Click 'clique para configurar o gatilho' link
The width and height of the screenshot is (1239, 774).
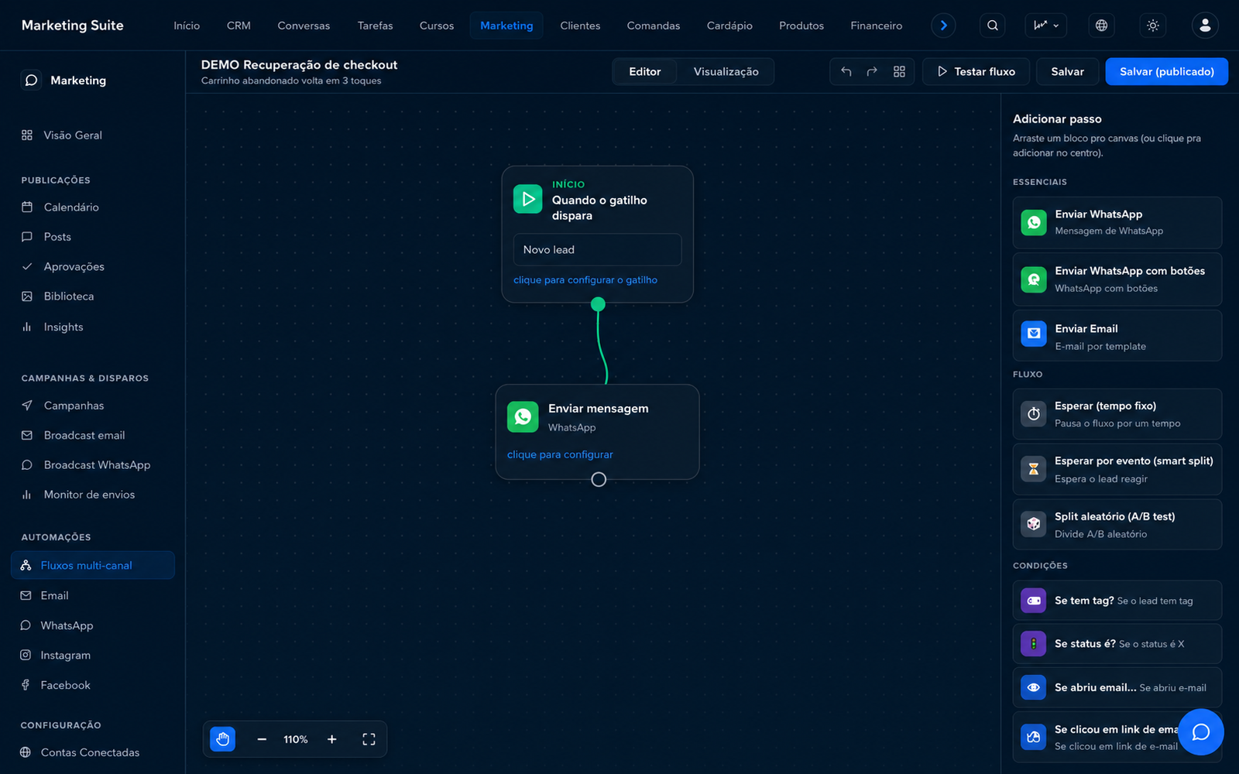pyautogui.click(x=585, y=280)
